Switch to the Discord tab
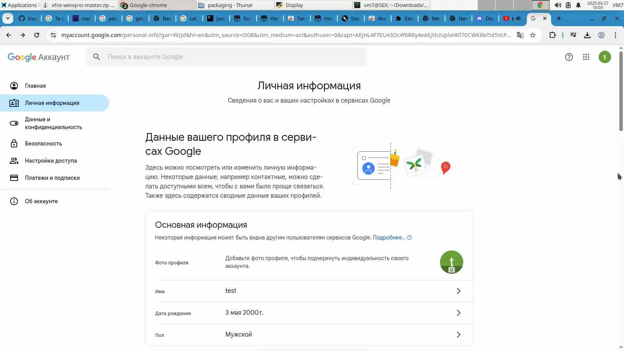The image size is (624, 351). click(485, 18)
